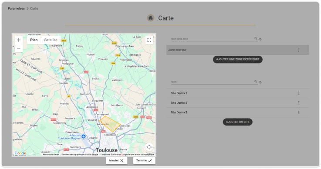Viewport: 321px width, 169px height.
Task: Toggle fullscreen view of the map
Action: 149,40
